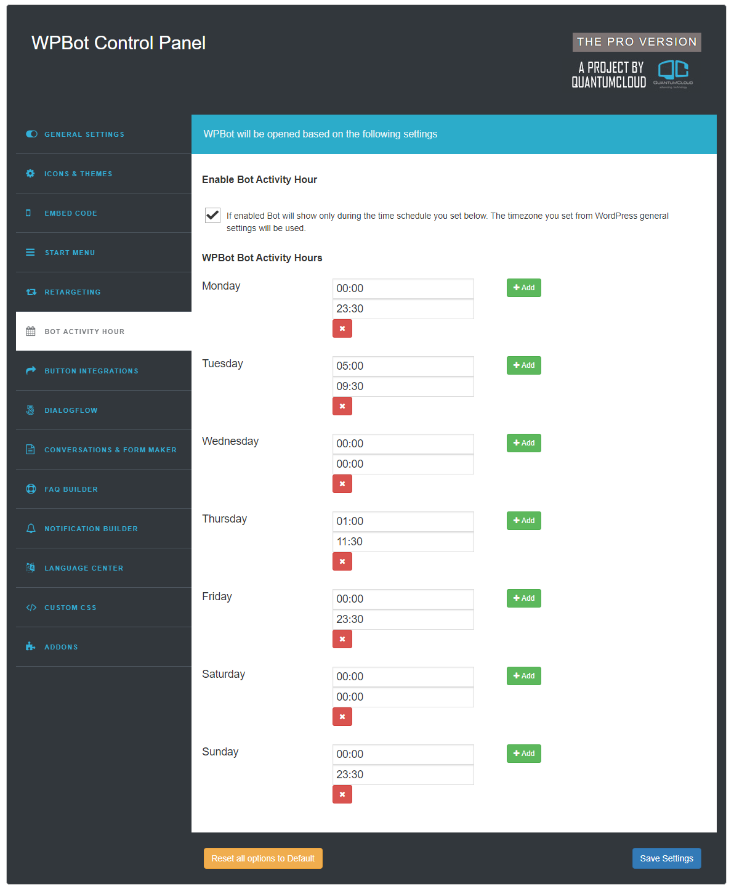Remove the Wednesday time slot

342,484
